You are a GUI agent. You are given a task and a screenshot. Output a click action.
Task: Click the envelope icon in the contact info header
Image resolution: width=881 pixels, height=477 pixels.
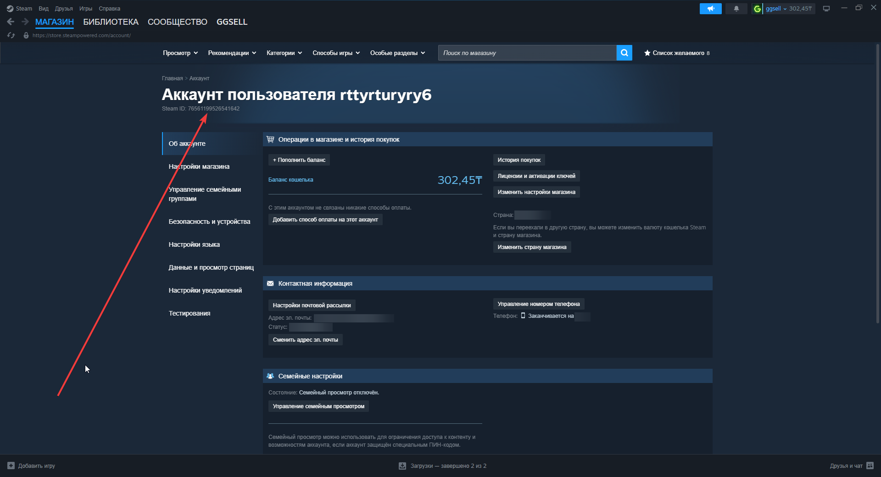tap(270, 283)
